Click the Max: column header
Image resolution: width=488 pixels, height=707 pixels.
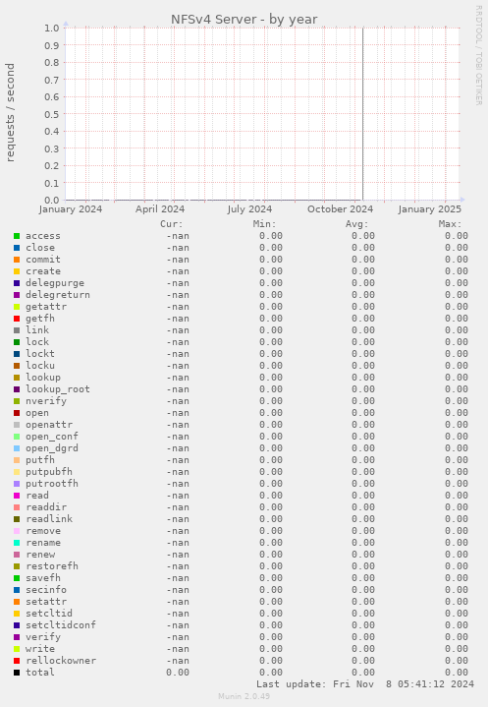450,224
